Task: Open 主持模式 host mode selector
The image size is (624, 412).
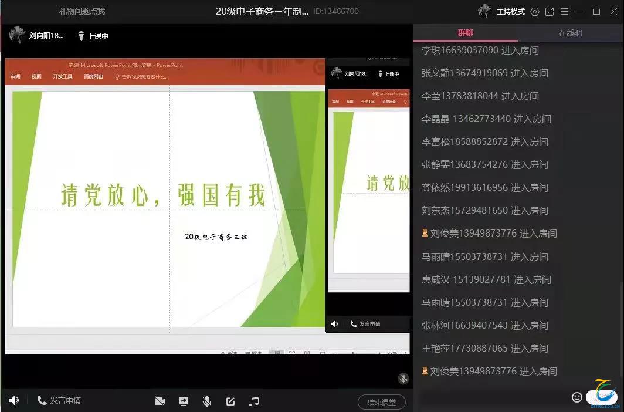Action: (x=510, y=12)
